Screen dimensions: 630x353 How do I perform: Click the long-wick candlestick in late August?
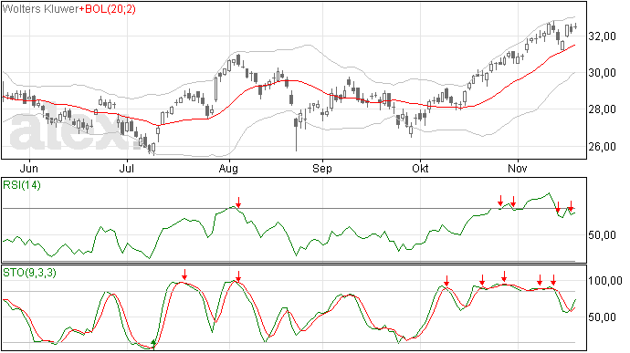coord(296,134)
